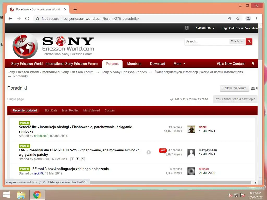Screen dimensions: 267x200
Task: Click the Chrome icon on the taskbar
Action: click(37, 195)
